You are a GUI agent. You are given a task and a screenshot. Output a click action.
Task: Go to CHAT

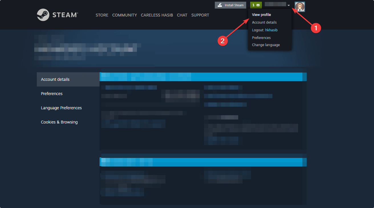(182, 15)
